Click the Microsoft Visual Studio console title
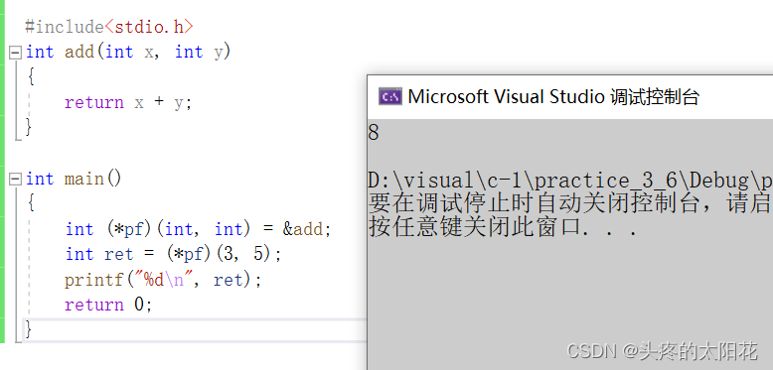 click(553, 96)
